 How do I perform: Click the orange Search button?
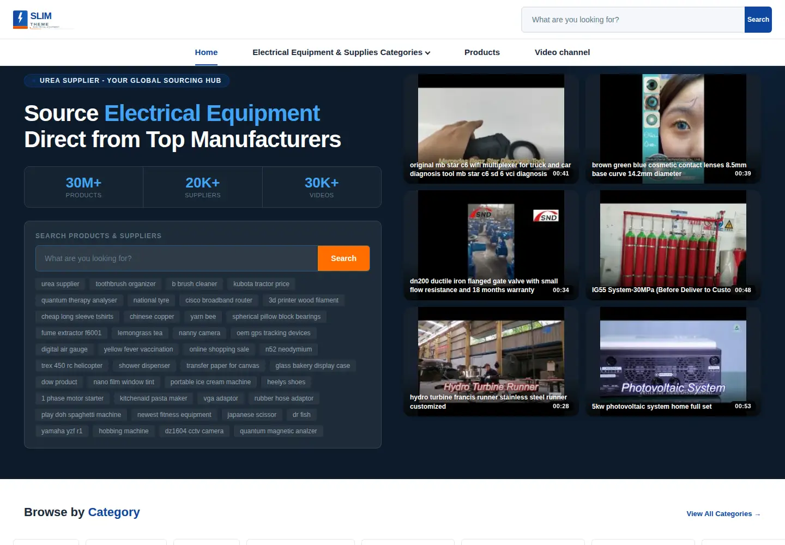(x=343, y=258)
